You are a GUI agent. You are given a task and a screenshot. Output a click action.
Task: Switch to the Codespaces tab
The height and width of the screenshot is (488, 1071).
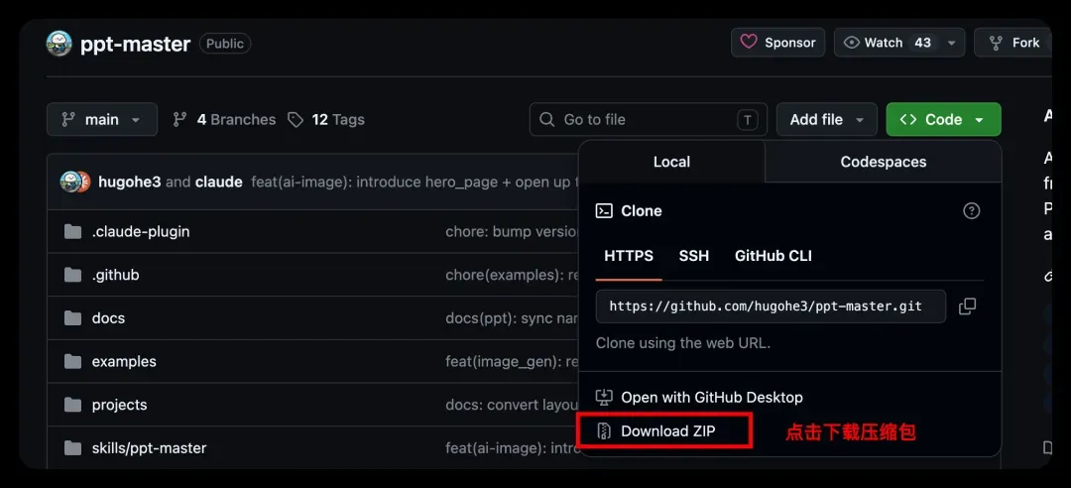(884, 162)
